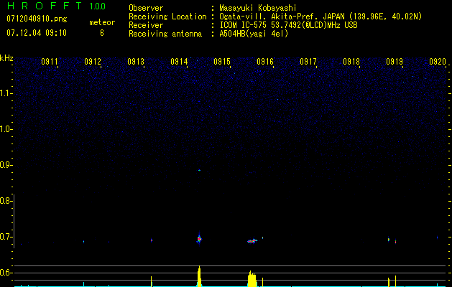The height and width of the screenshot is (287, 452).
Task: Click the Receiving Location label
Action: click(x=167, y=17)
